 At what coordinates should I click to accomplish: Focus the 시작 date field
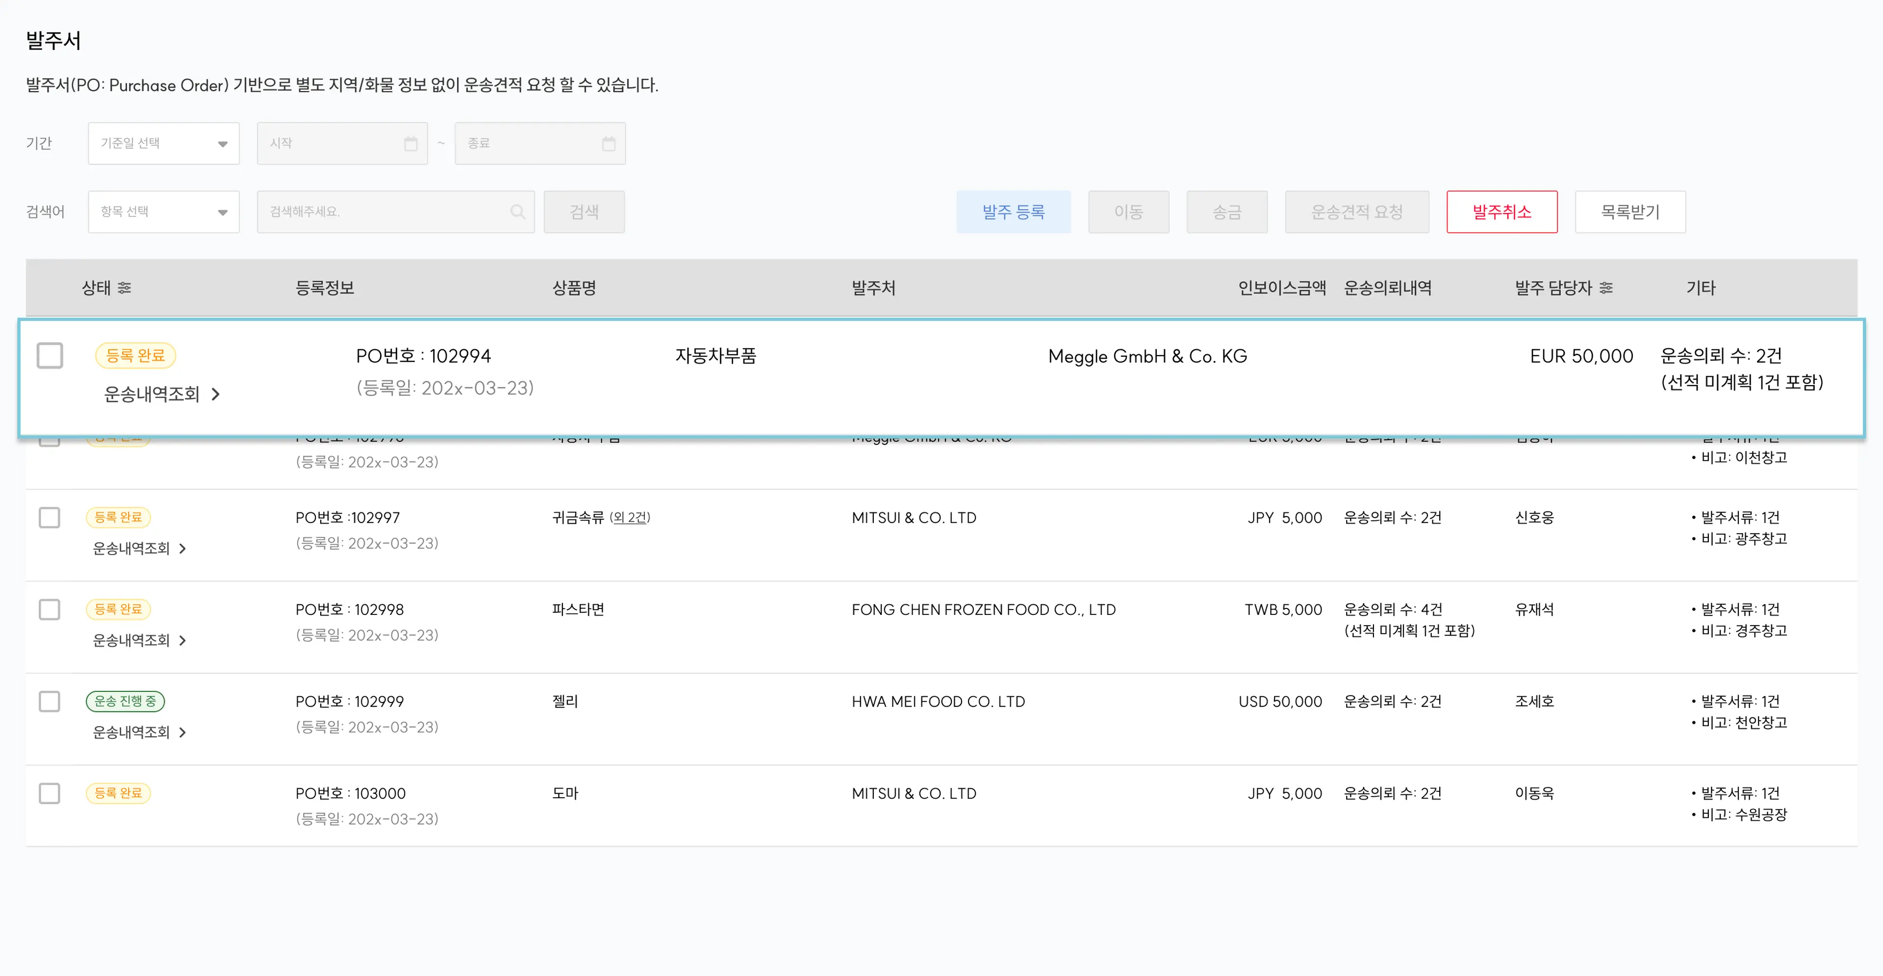[x=342, y=143]
